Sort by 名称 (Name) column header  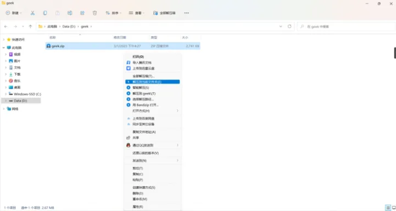click(x=52, y=37)
